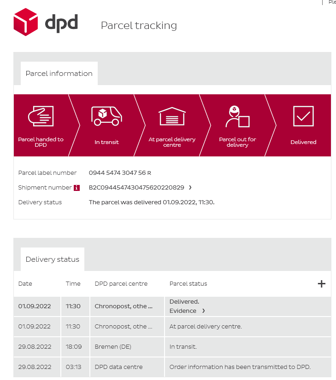Open the Evidence chevron for delivered parcel
The width and height of the screenshot is (336, 380).
[203, 311]
